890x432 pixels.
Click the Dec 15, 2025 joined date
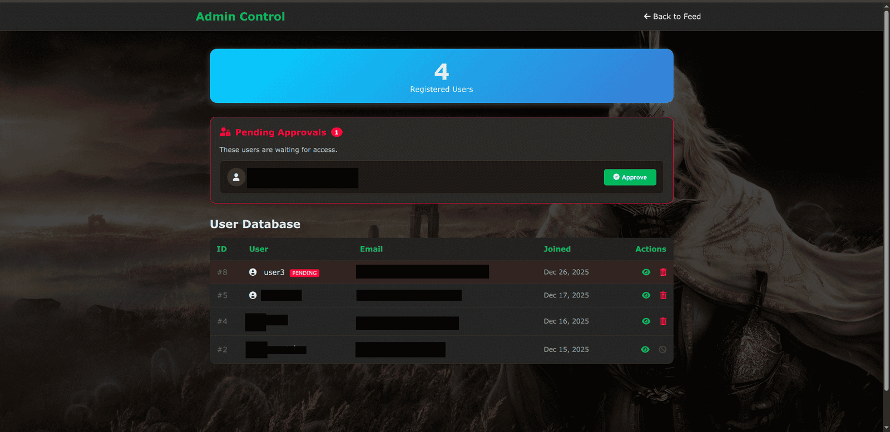tap(566, 350)
